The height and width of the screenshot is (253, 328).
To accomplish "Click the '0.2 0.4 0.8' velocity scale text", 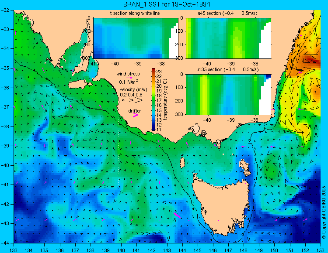I will tap(131, 95).
